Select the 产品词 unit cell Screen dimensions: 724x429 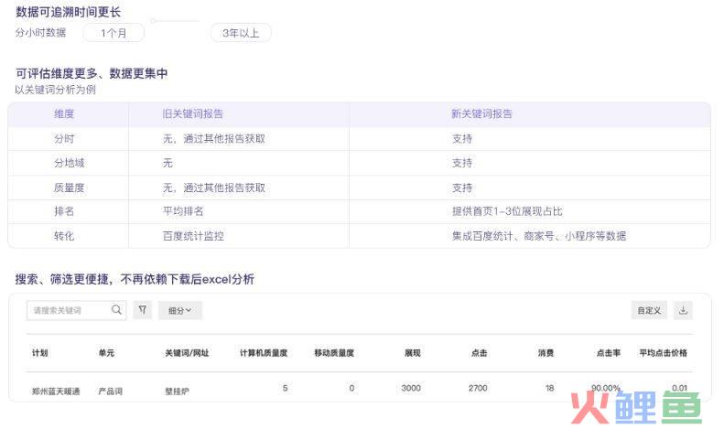click(x=111, y=391)
